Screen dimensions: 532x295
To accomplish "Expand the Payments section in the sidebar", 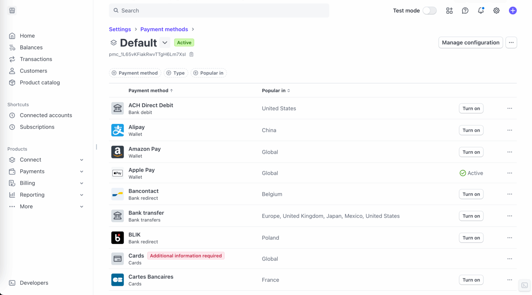I will point(32,171).
